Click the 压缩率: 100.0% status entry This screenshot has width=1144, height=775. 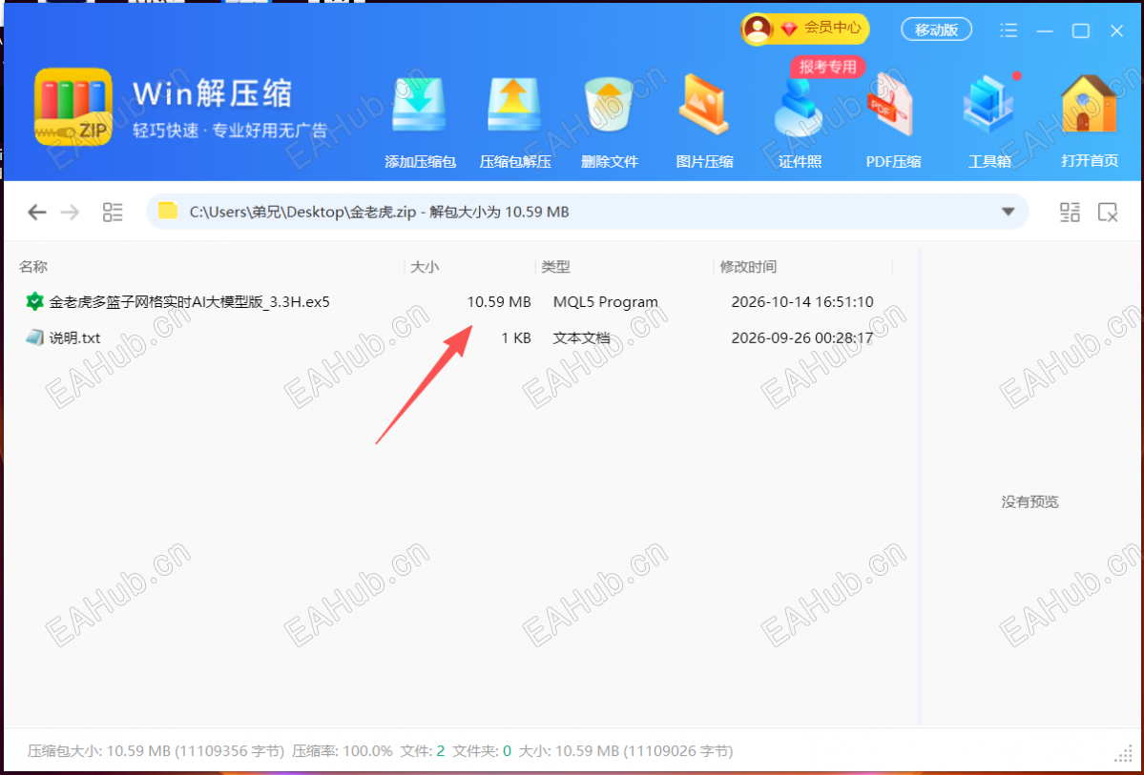point(343,751)
